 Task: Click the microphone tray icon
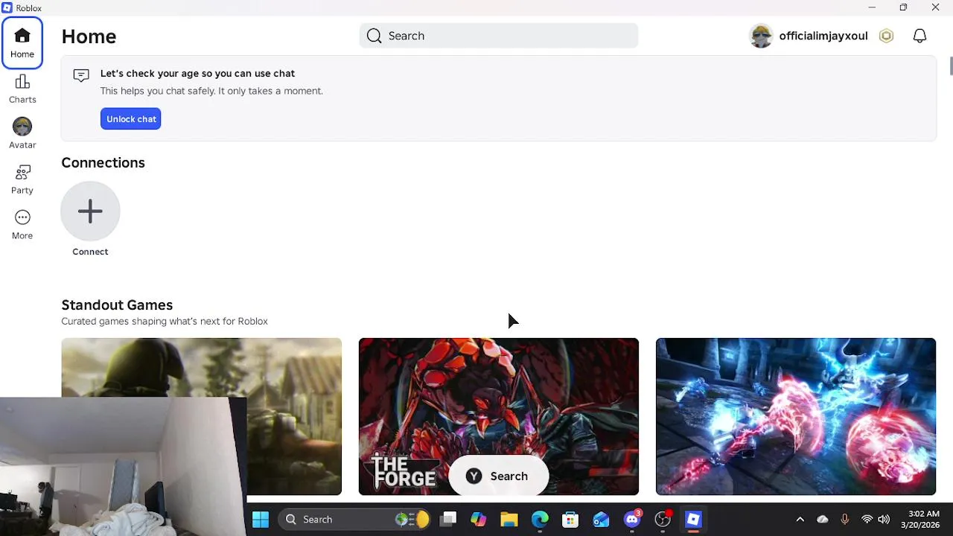pos(844,520)
